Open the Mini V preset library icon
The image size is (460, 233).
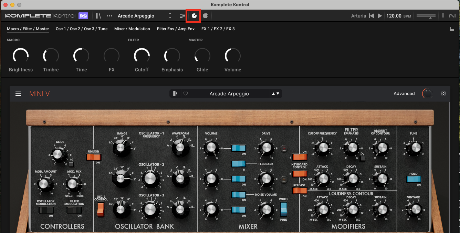[176, 93]
